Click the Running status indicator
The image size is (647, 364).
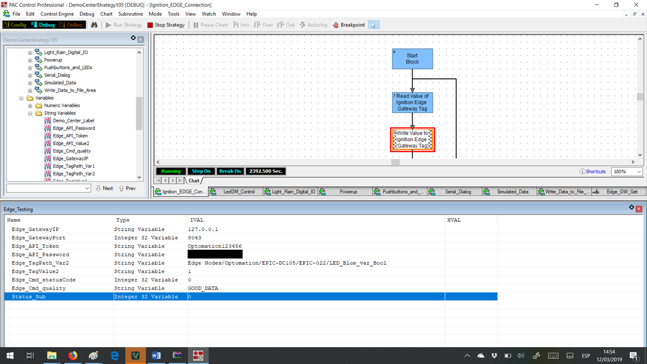[x=171, y=171]
